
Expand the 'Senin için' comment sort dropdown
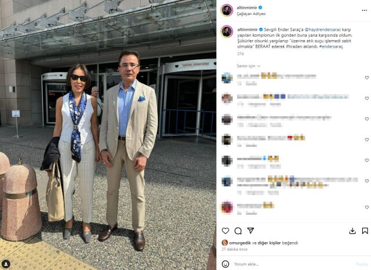(x=249, y=66)
